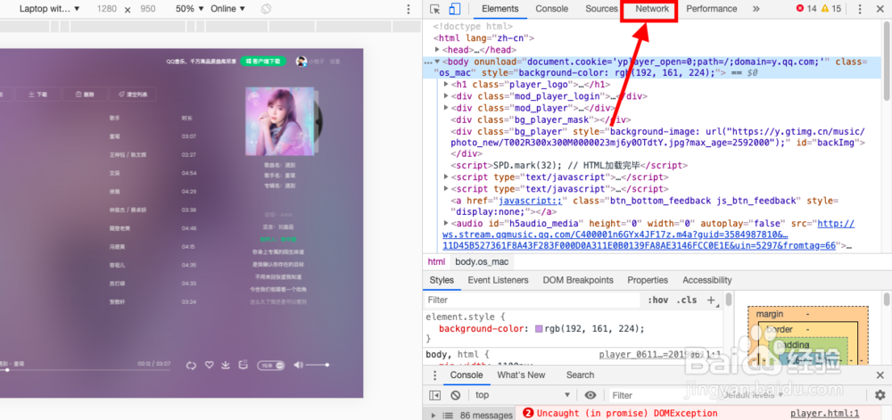Toggle the loop playback mode icon
The image size is (892, 420).
[191, 365]
